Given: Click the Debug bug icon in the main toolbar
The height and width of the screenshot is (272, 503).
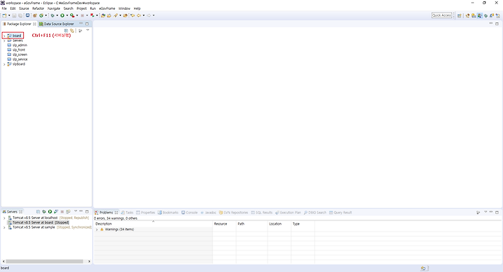Looking at the screenshot, I should click(x=52, y=15).
